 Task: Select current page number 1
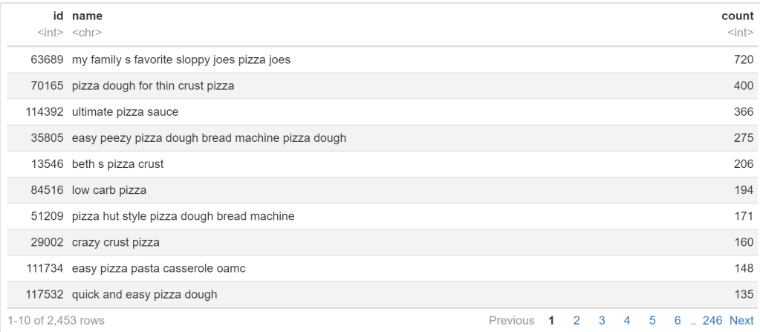(x=551, y=320)
